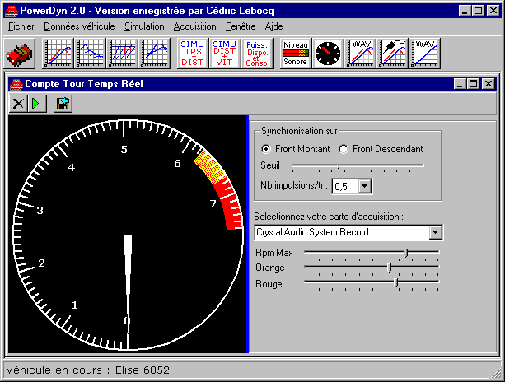Open the Aide menu
The height and width of the screenshot is (382, 505).
[274, 26]
